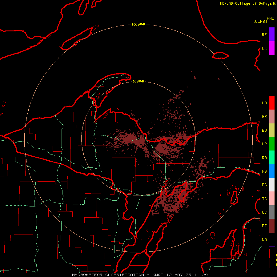Select the light pink IC legend swatch
This screenshot has height=277, width=277.
(x=272, y=199)
